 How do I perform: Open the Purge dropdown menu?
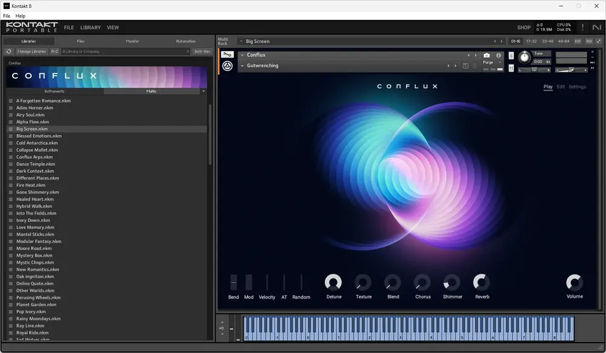click(491, 62)
